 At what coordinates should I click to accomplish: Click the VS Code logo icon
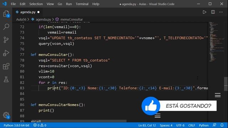click(x=4, y=4)
